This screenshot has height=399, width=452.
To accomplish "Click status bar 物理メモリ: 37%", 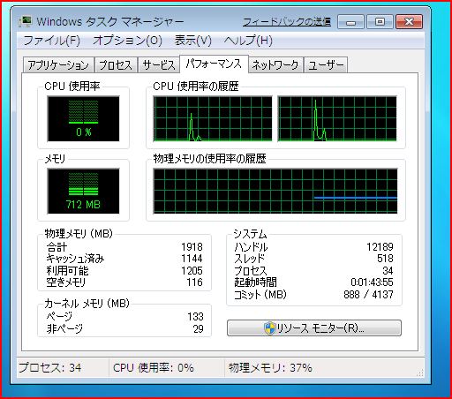I will [x=270, y=367].
